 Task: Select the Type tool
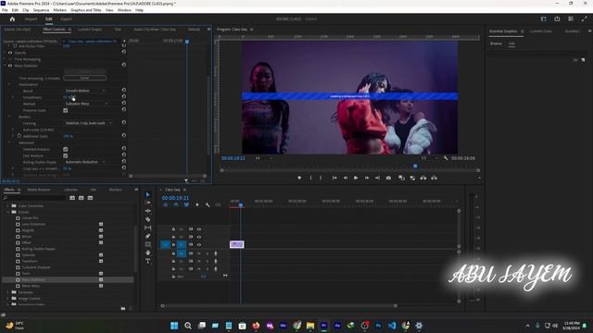[148, 261]
